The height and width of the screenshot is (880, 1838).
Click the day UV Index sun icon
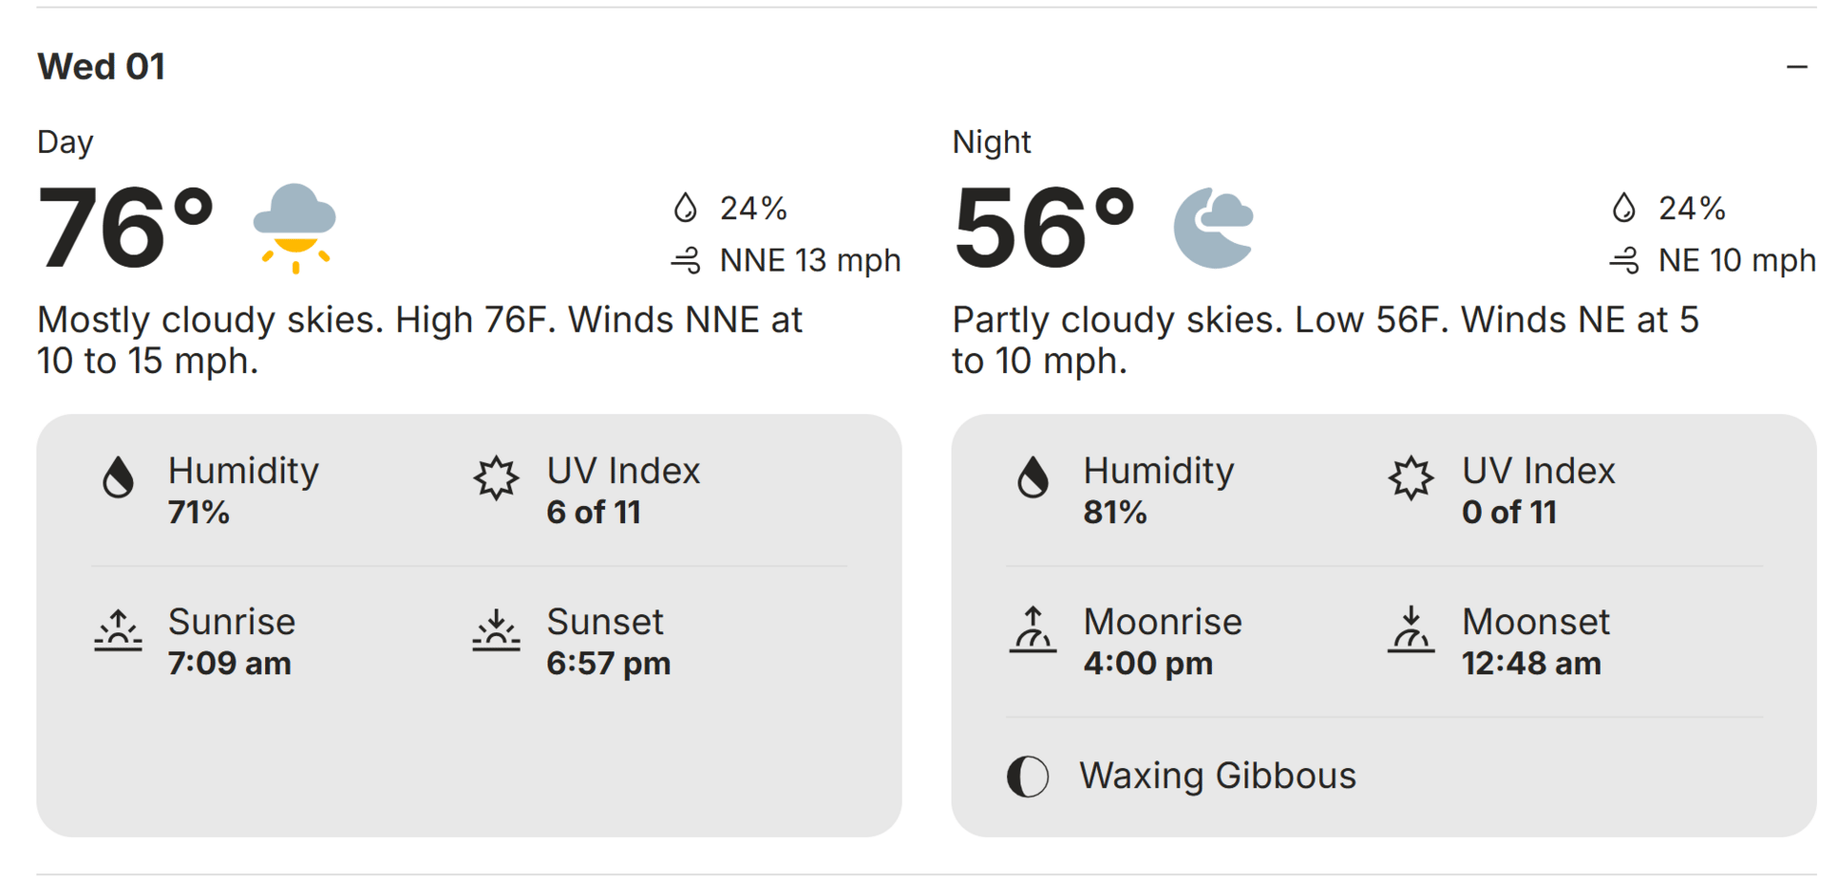[x=496, y=476]
